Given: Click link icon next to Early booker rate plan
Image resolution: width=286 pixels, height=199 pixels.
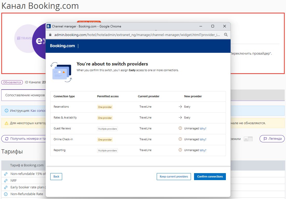Looking at the screenshot, I should [6, 187].
